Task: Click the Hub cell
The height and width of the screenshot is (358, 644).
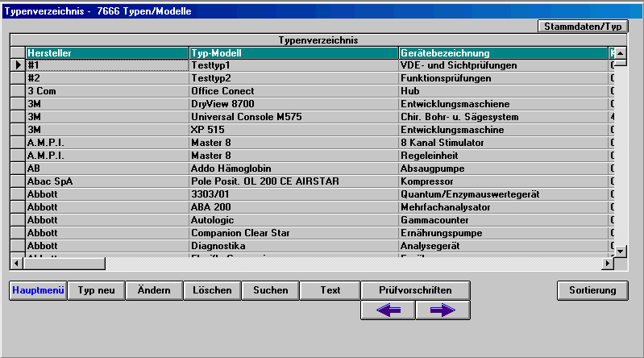Action: tap(503, 91)
